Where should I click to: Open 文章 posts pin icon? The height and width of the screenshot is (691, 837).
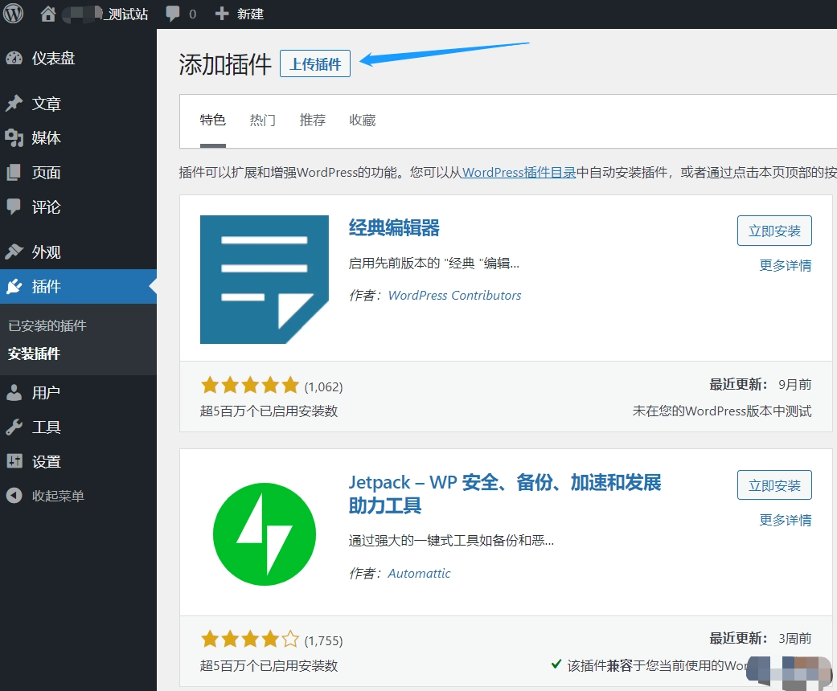(14, 104)
